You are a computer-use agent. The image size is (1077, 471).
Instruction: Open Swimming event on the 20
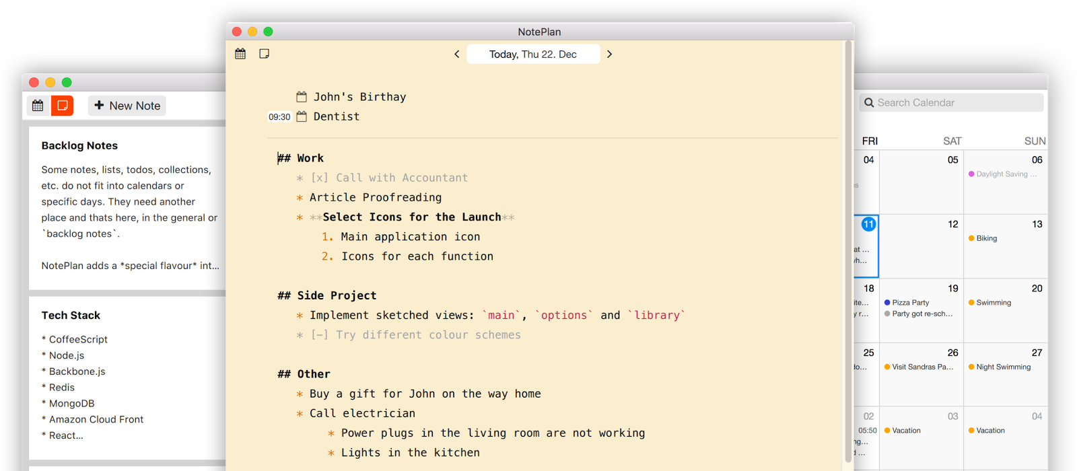(x=989, y=303)
